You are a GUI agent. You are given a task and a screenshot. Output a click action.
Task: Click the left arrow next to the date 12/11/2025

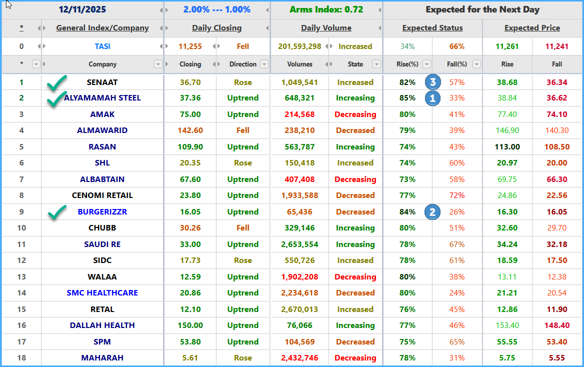161,10
